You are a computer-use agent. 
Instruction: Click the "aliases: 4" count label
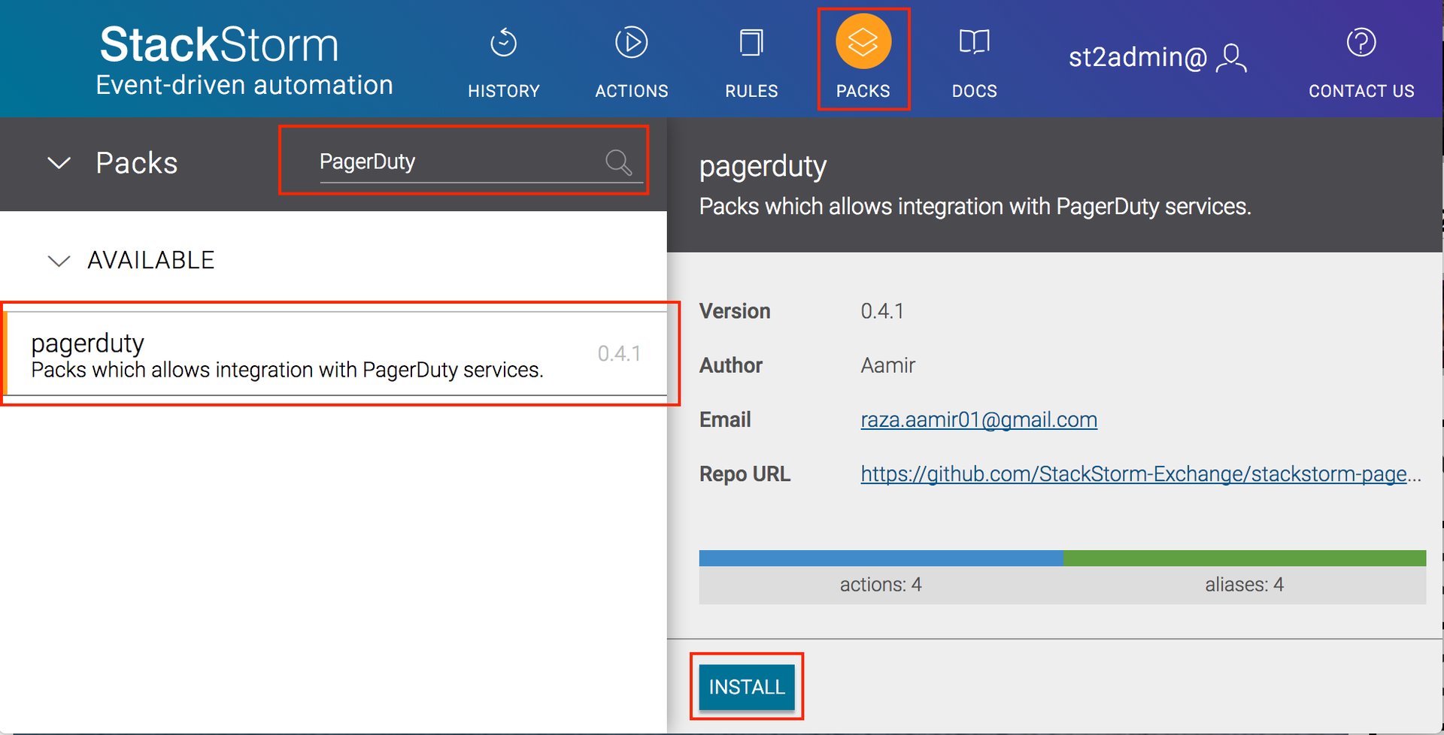pyautogui.click(x=1244, y=585)
